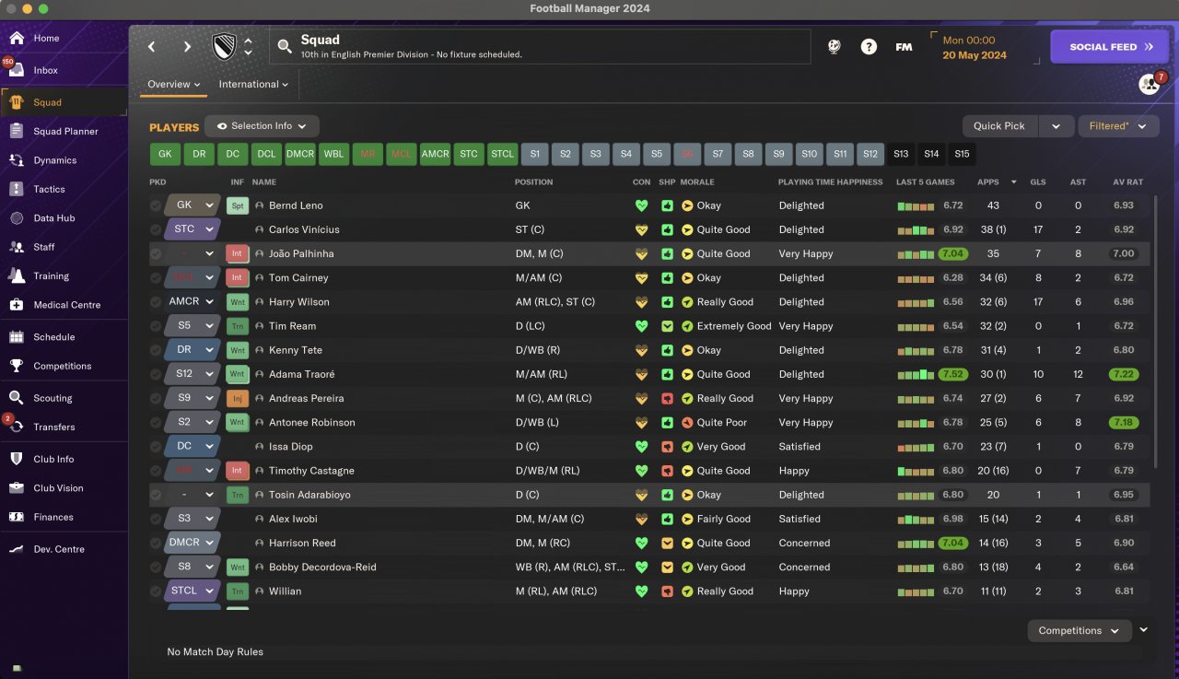
Task: Toggle the pick circle for Harry Wilson
Action: click(x=156, y=302)
